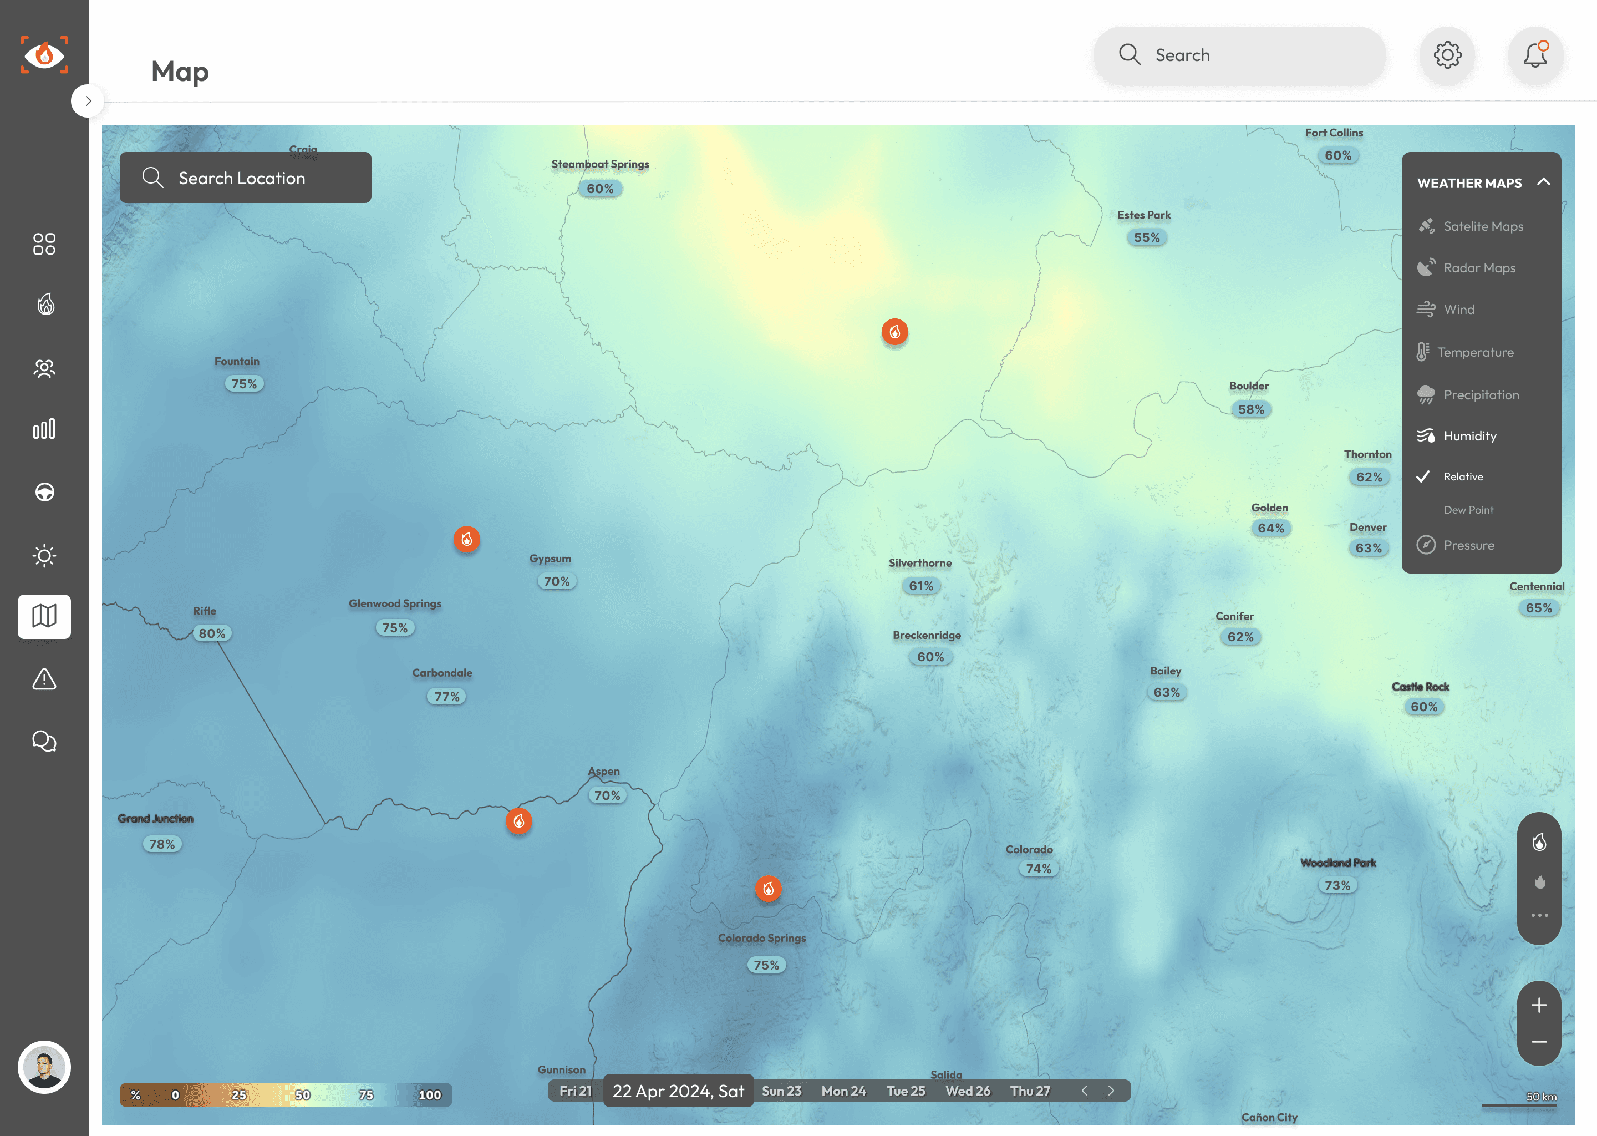
Task: Select Fri 21 on the timeline
Action: point(576,1091)
